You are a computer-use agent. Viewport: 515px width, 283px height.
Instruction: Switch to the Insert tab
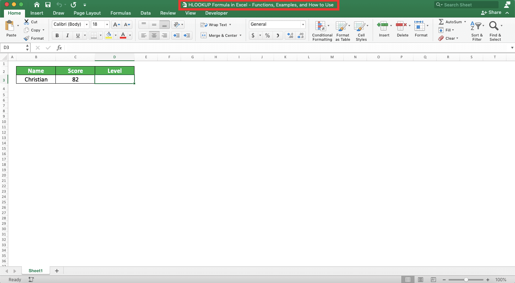37,13
